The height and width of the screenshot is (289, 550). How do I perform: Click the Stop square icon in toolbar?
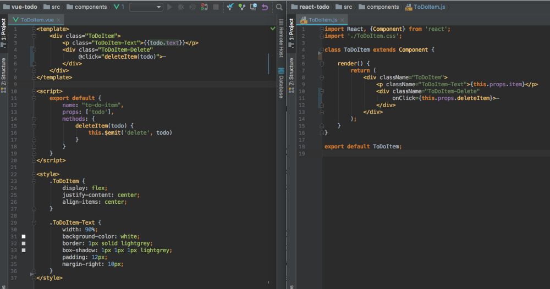[x=216, y=7]
